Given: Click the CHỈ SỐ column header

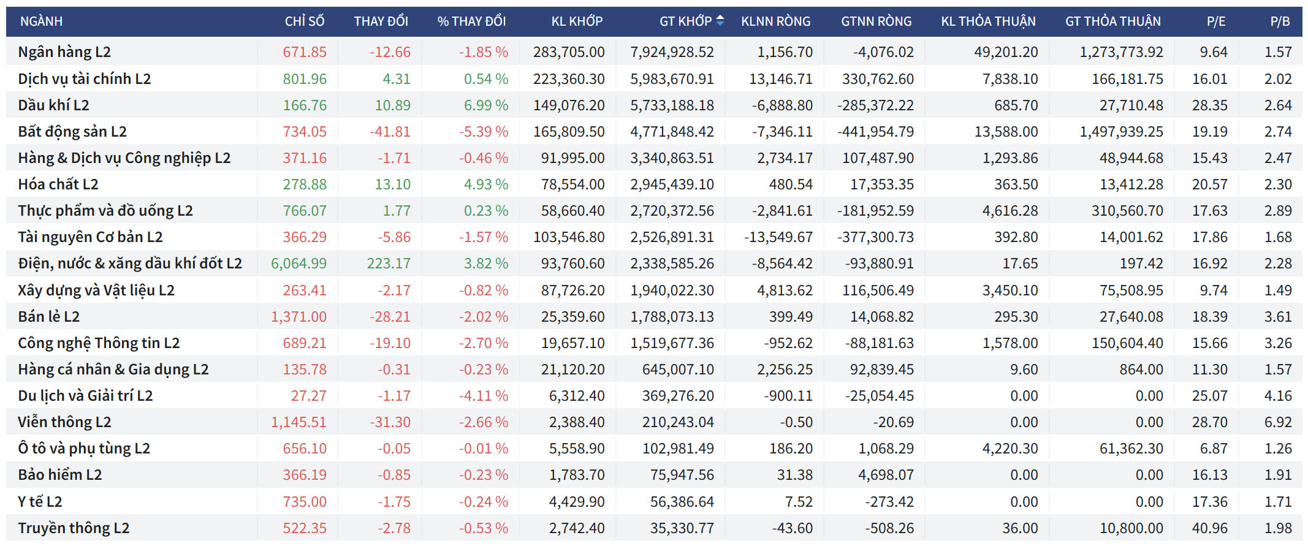Looking at the screenshot, I should coord(304,21).
